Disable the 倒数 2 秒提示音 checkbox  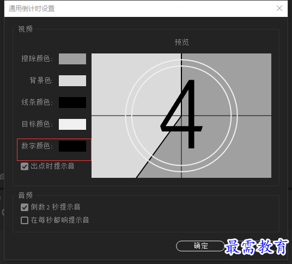coord(25,207)
